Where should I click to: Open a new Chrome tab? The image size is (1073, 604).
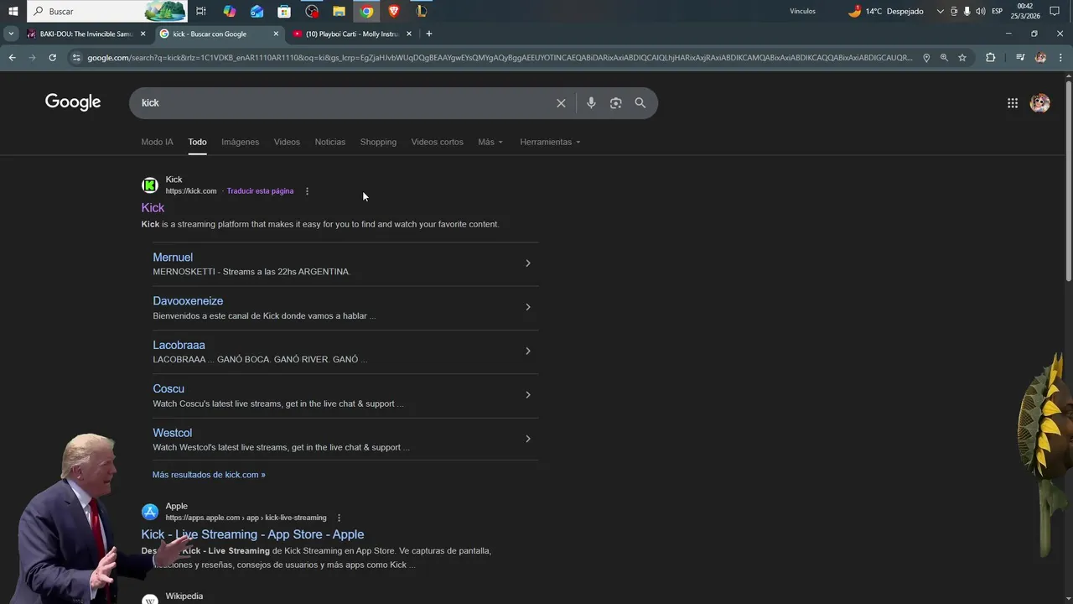[x=429, y=34]
